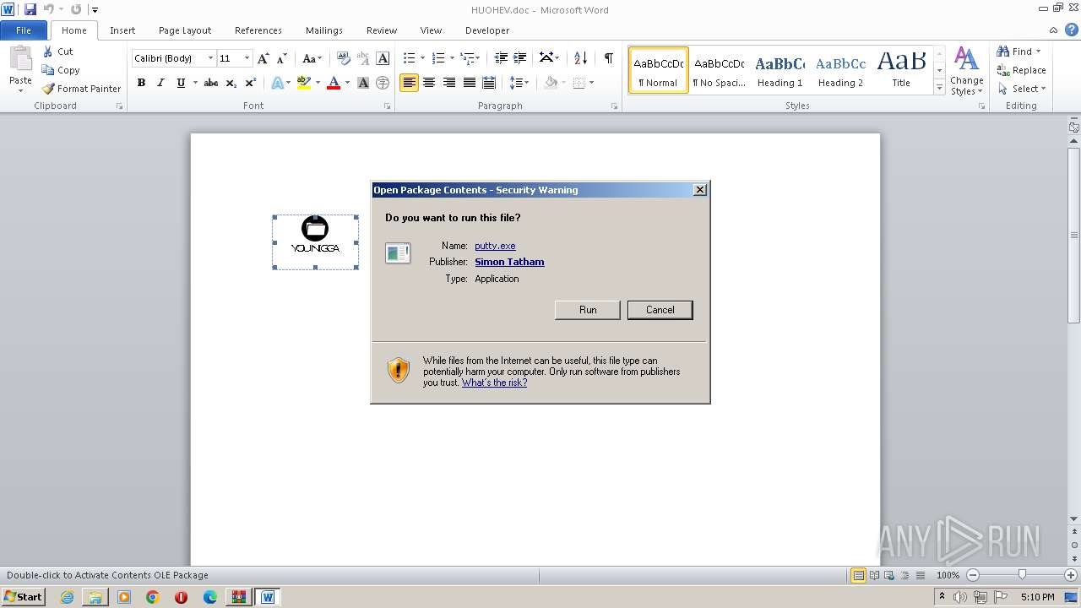Click Align Text Right icon
The image size is (1081, 608).
tap(449, 83)
